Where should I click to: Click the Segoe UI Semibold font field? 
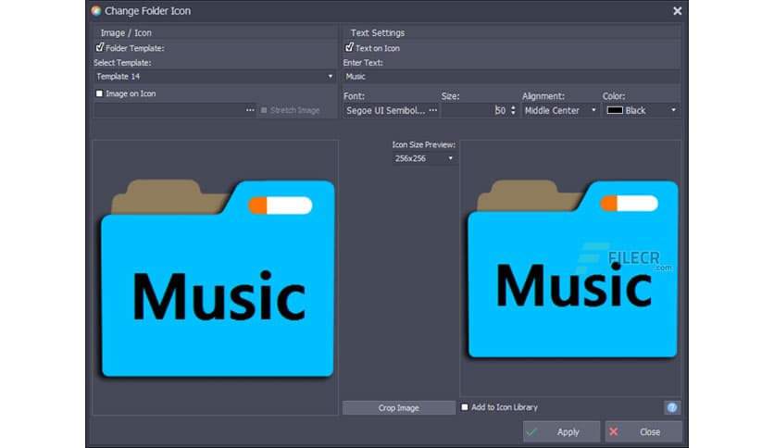coord(385,110)
